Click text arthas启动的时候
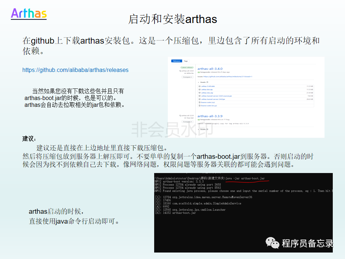Image resolution: width=345 pixels, height=259 pixels. tap(56, 212)
